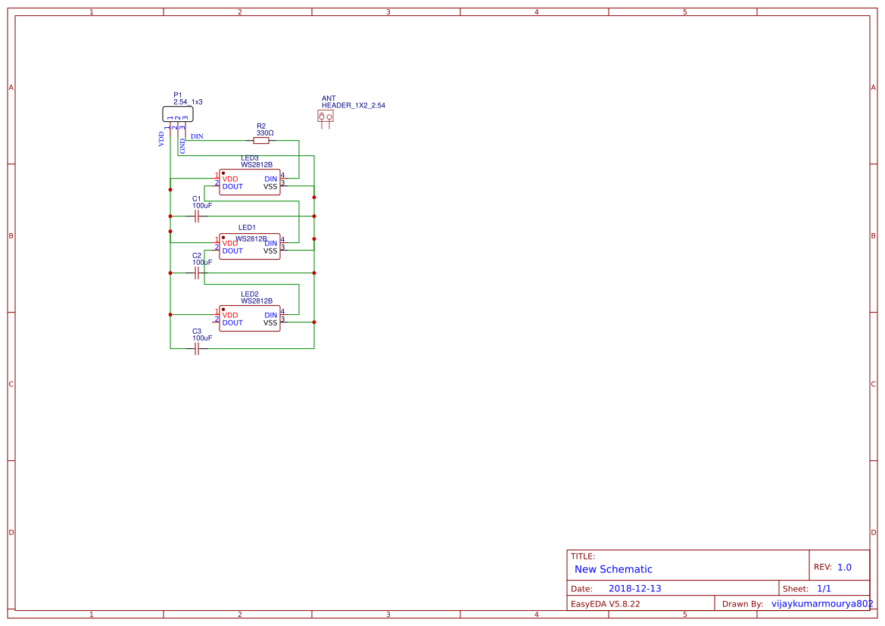This screenshot has width=885, height=626.
Task: Click the VSS pin on LED2
Action: click(x=270, y=322)
